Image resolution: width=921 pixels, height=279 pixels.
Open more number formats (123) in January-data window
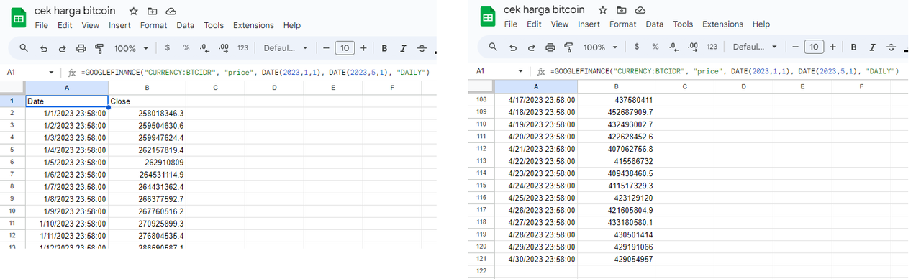pos(242,48)
